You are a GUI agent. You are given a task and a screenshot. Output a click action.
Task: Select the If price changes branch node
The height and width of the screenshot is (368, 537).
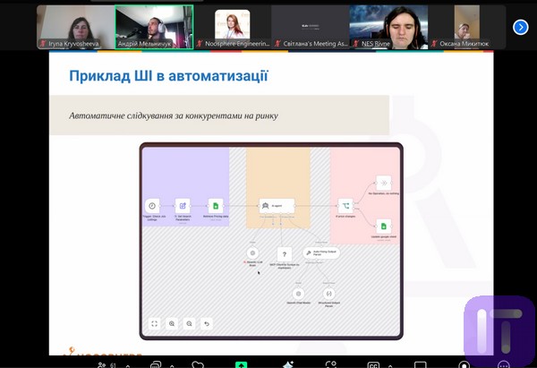click(x=345, y=206)
